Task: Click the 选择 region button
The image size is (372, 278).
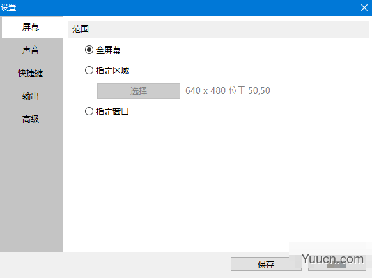Action: (139, 91)
